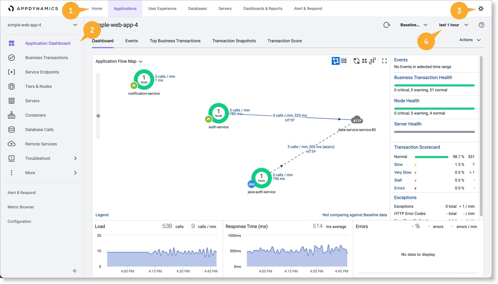Open the Legend link
This screenshot has width=498, height=284.
[x=102, y=215]
